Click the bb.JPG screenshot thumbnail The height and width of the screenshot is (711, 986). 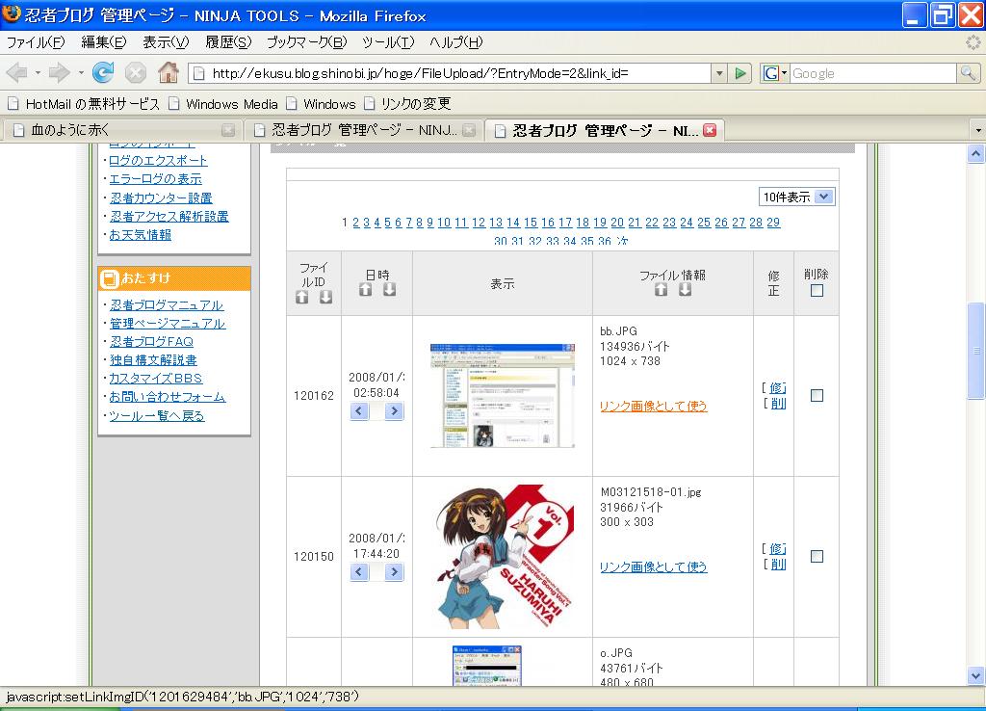coord(503,395)
